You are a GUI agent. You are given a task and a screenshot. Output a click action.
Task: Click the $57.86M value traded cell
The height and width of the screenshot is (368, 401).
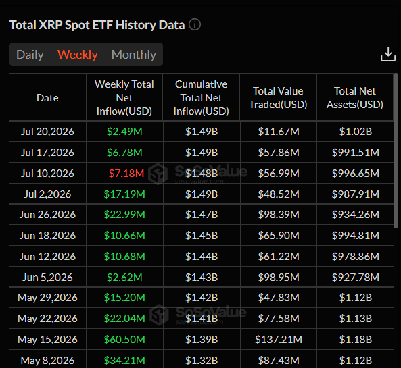pos(279,153)
